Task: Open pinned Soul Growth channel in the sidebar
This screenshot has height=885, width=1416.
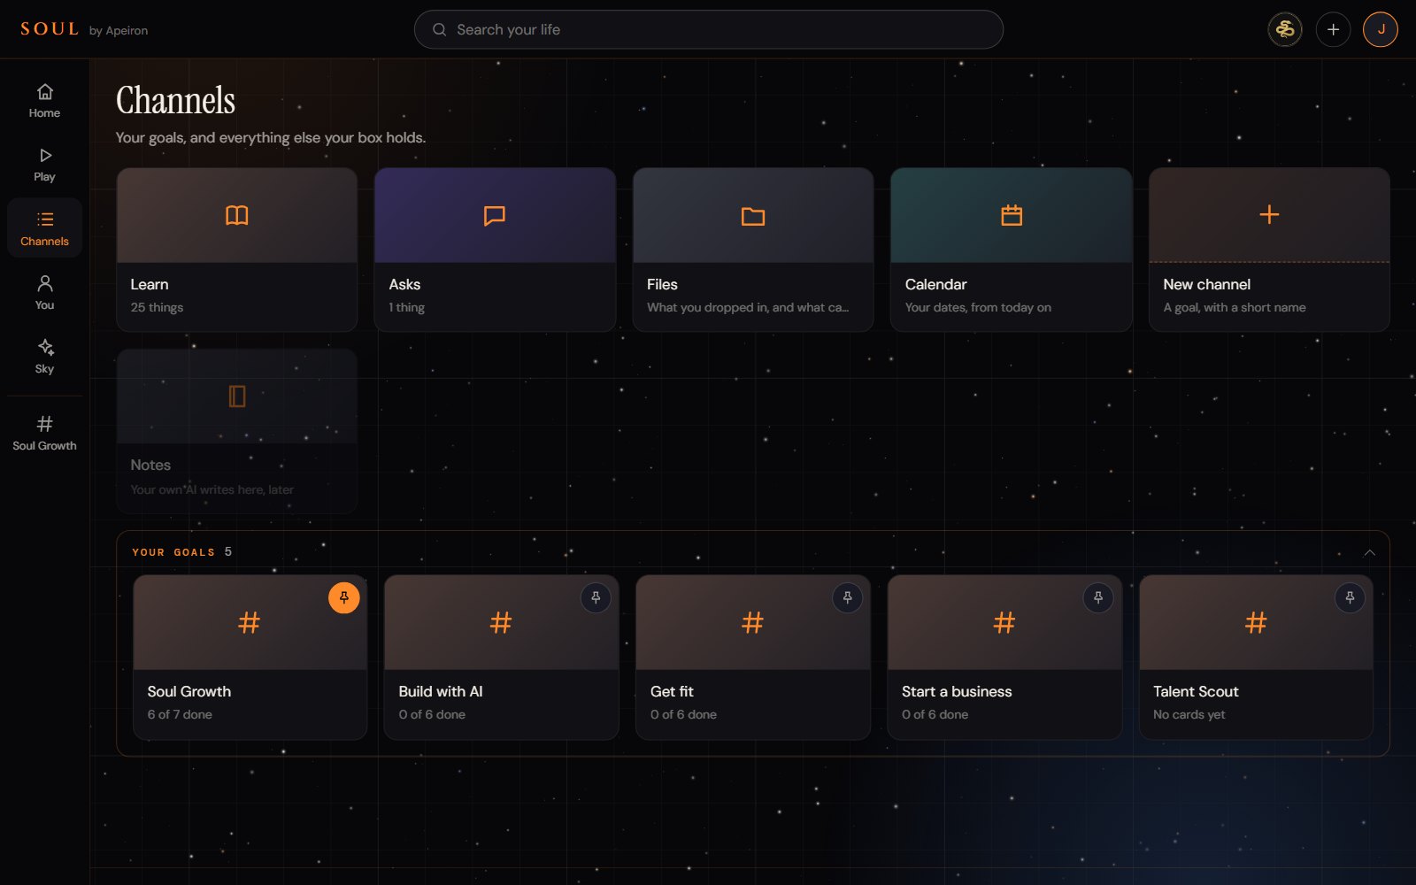Action: coord(44,433)
